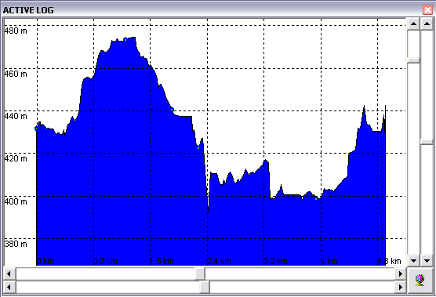
Task: Click the globe map icon button
Action: click(x=420, y=281)
